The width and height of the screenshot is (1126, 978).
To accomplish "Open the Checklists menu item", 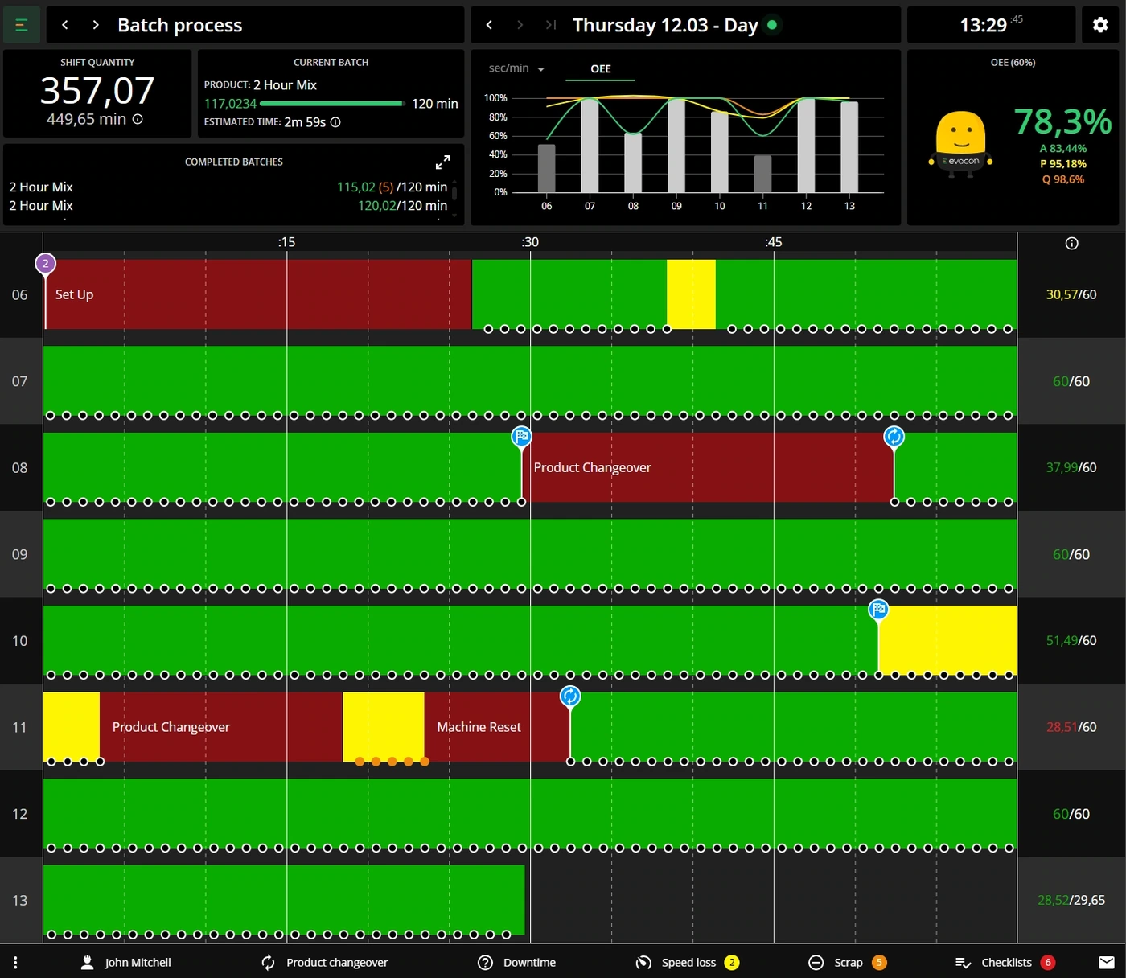I will pos(1005,962).
